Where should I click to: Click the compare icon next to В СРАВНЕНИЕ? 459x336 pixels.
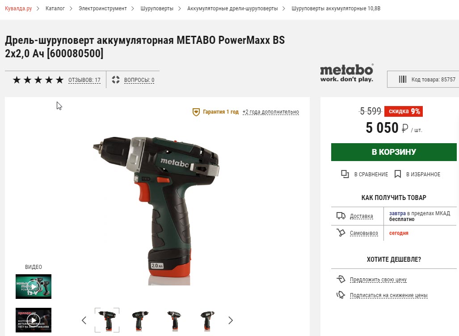(x=345, y=174)
